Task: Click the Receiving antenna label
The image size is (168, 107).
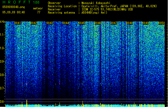Action: (x=61, y=13)
